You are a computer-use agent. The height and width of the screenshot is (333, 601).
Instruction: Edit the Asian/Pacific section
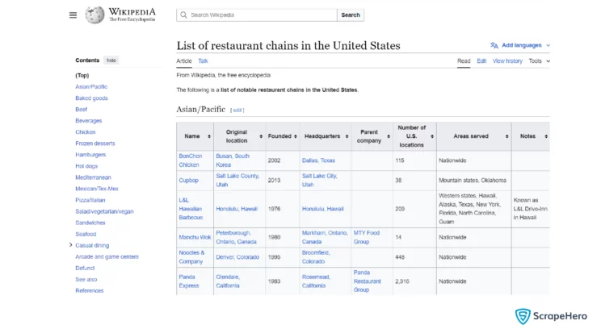click(237, 110)
